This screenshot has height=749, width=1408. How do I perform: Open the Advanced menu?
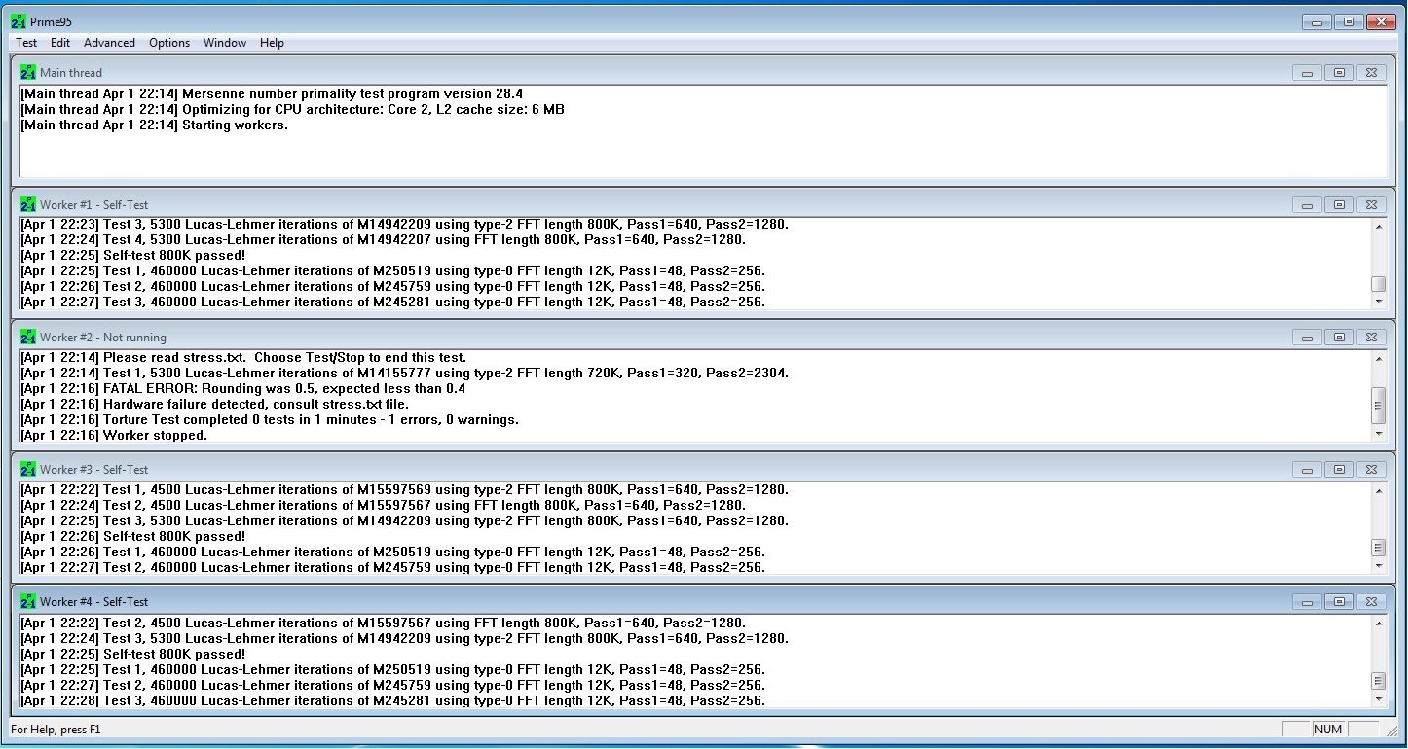point(109,43)
